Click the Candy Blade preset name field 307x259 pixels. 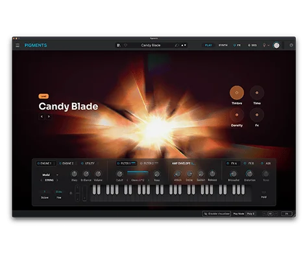[x=151, y=45]
